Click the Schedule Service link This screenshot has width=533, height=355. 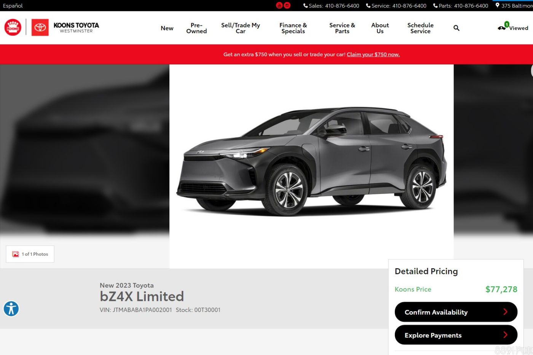[x=420, y=28]
